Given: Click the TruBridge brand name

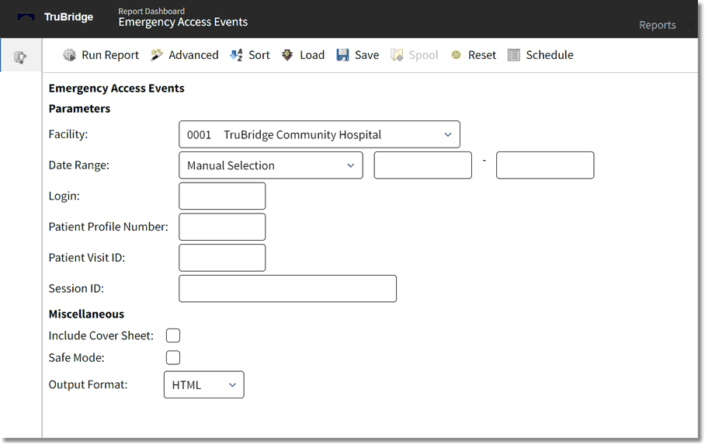Looking at the screenshot, I should point(69,17).
